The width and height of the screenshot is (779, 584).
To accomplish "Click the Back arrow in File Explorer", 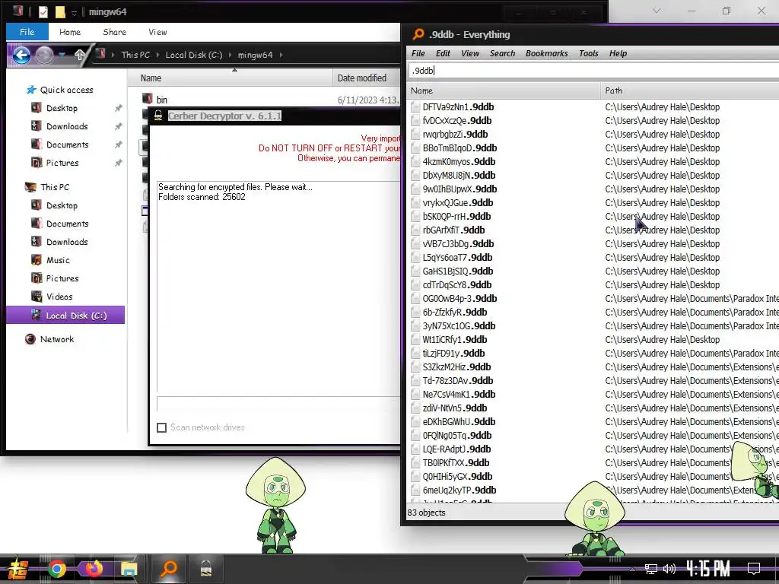I will 21,55.
